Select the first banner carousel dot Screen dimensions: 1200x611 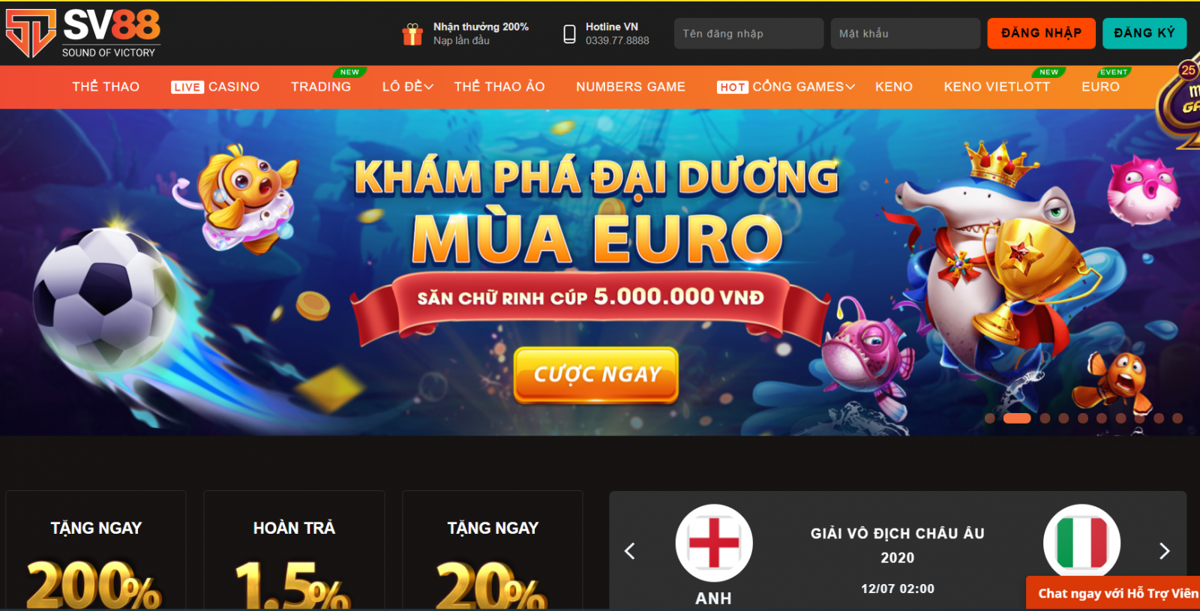tap(990, 418)
